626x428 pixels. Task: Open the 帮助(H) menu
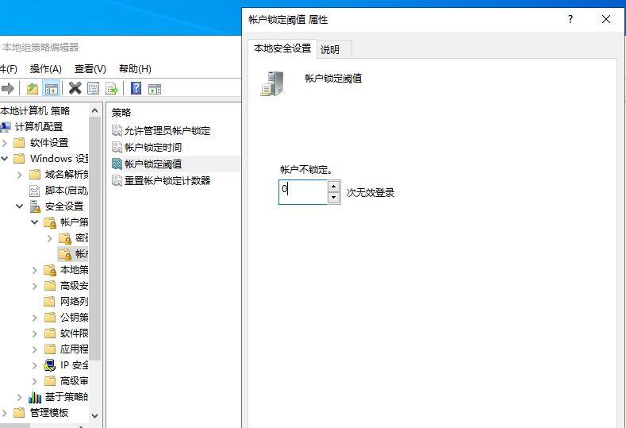(135, 69)
